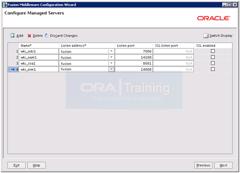Click the Add label in toolbar
The height and width of the screenshot is (173, 240).
pos(20,36)
